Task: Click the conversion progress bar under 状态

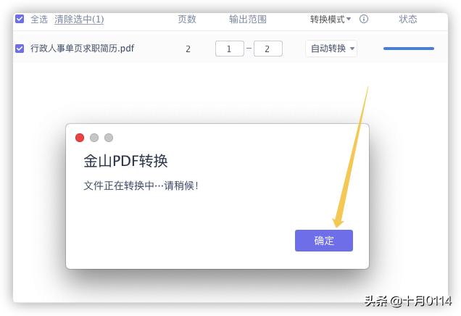Action: (409, 49)
